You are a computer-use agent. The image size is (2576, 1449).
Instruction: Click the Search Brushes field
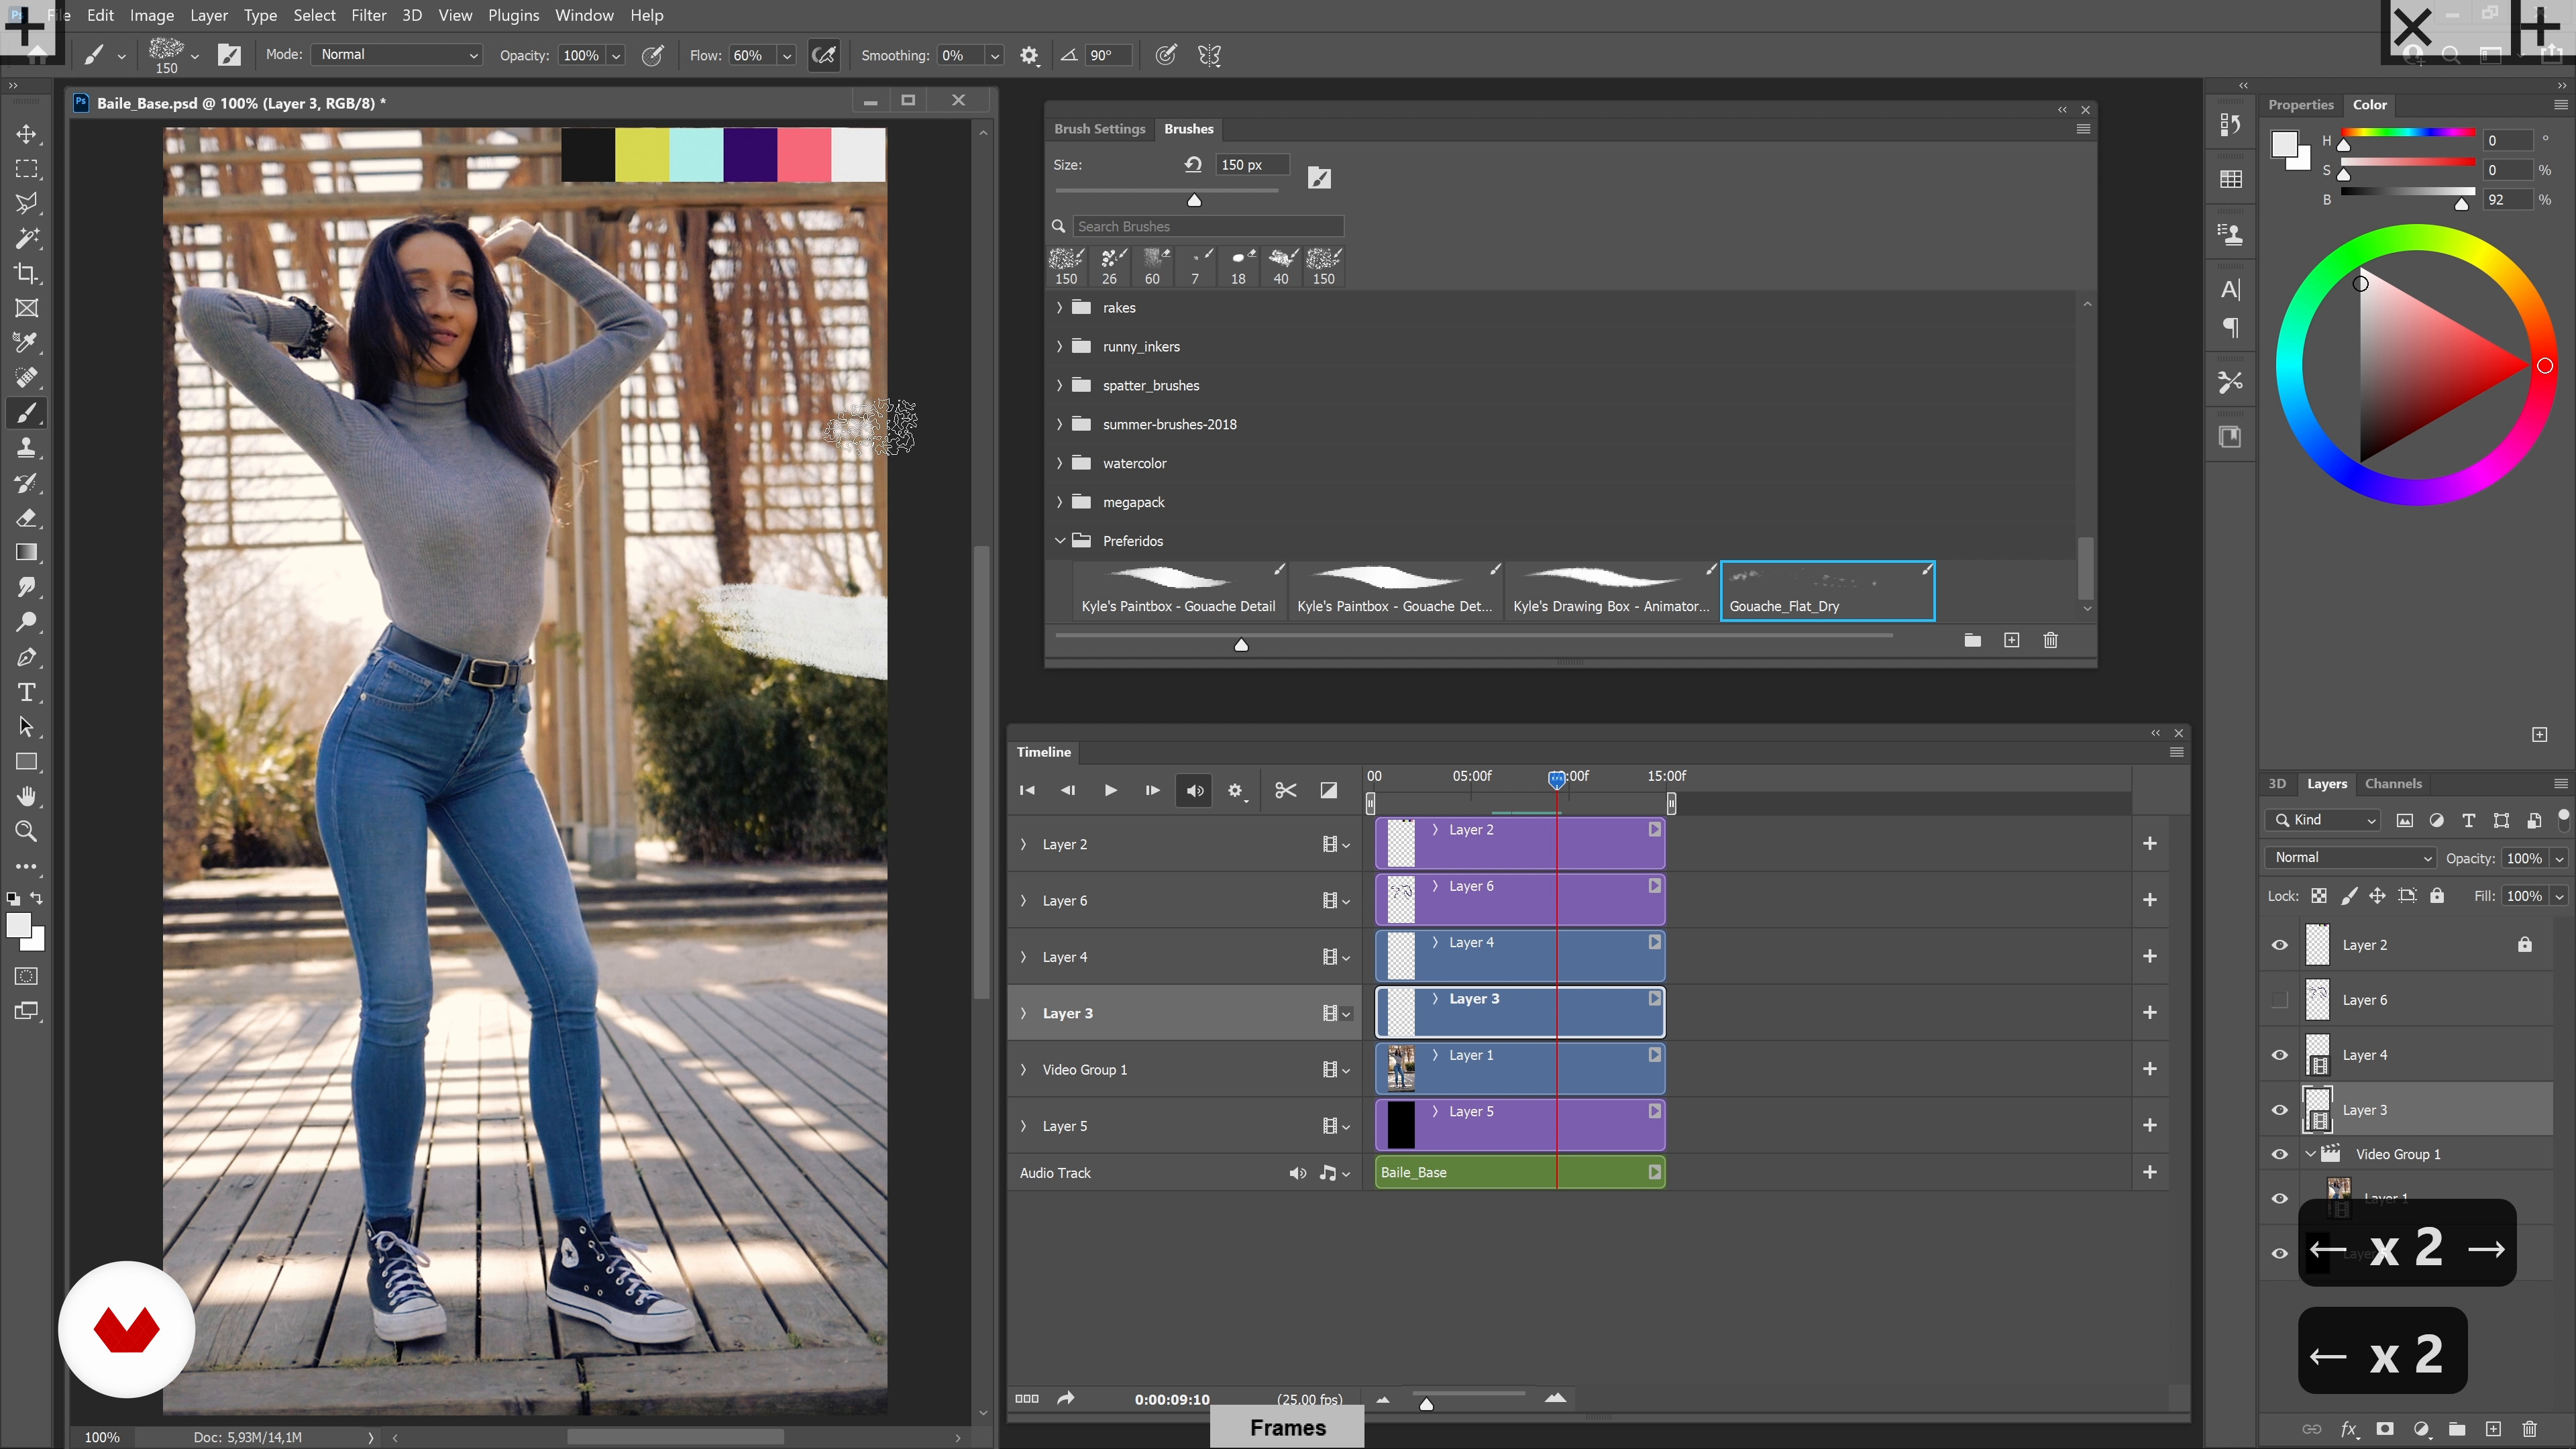(x=1207, y=227)
